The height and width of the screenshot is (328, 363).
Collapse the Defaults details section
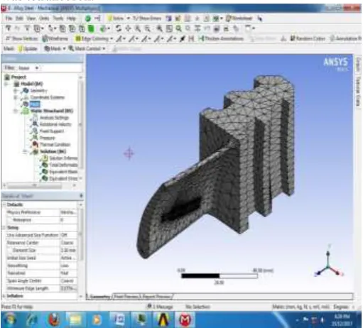click(x=4, y=204)
